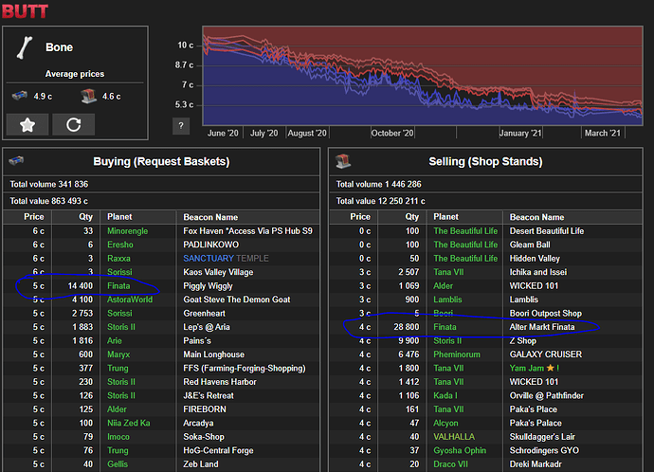The height and width of the screenshot is (472, 654).
Task: Open the chart help question mark
Action: tap(181, 126)
